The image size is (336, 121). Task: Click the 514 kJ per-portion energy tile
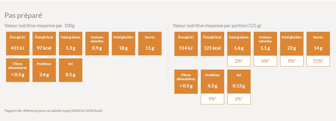tap(186, 44)
